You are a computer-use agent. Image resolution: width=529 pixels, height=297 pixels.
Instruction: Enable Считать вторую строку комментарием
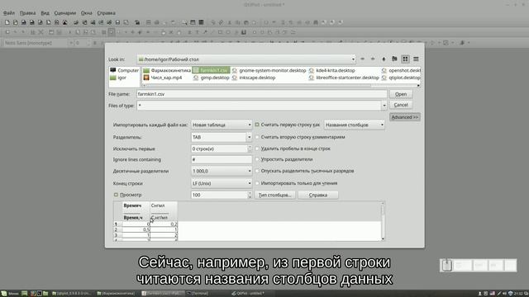click(257, 137)
